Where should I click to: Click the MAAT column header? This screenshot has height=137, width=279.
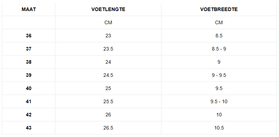pos(29,9)
